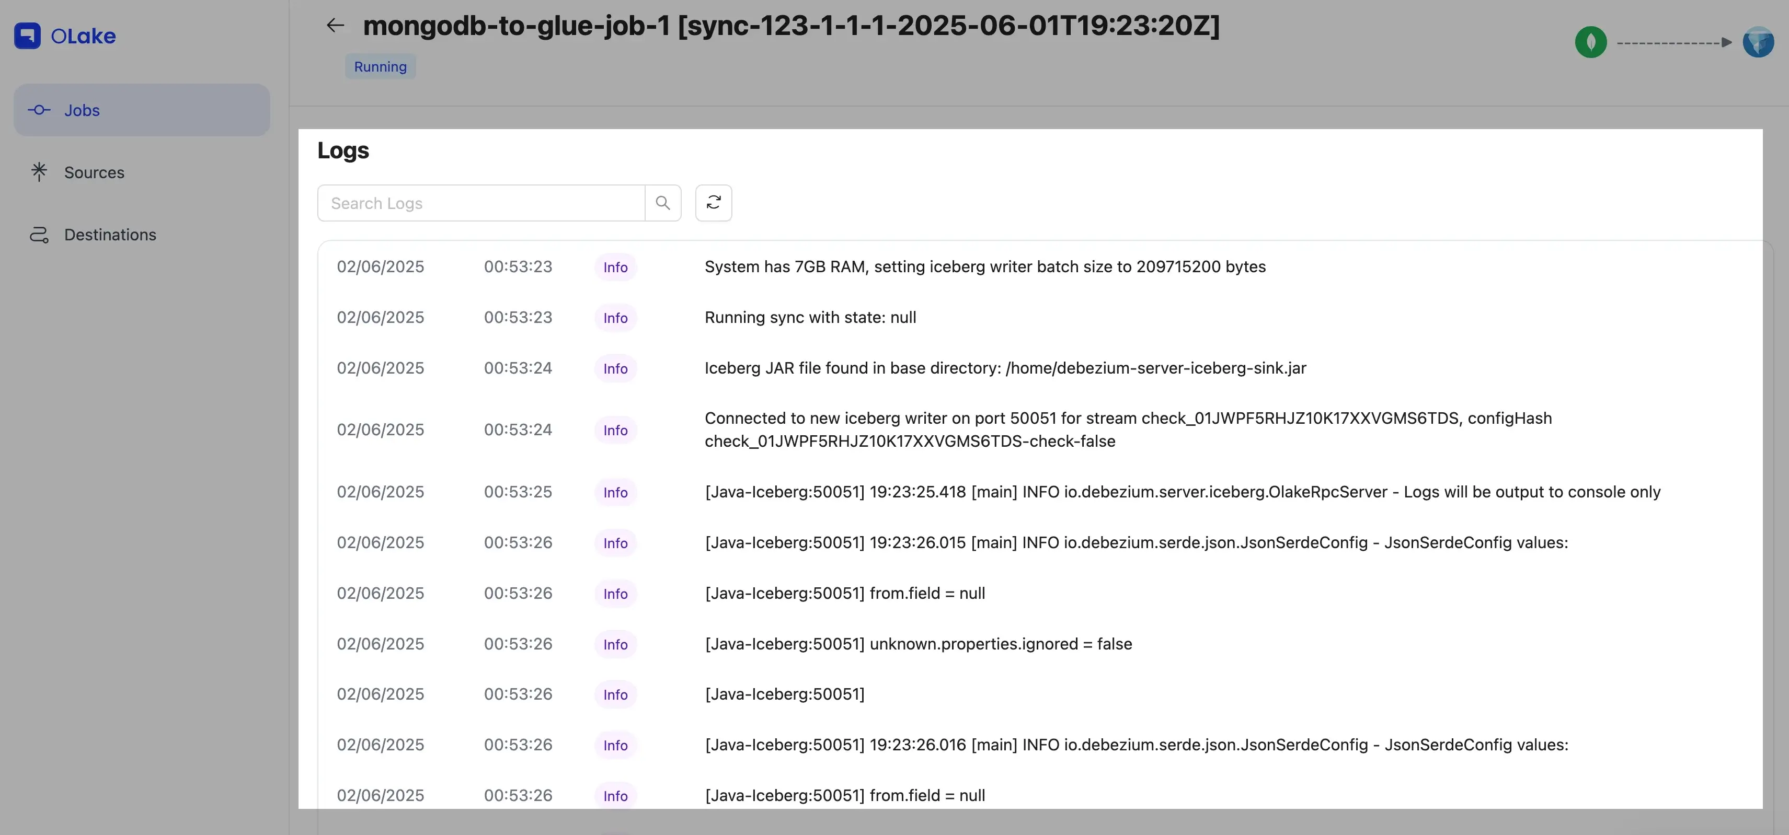1789x835 pixels.
Task: Click the Destinations sidebar icon
Action: 39,235
